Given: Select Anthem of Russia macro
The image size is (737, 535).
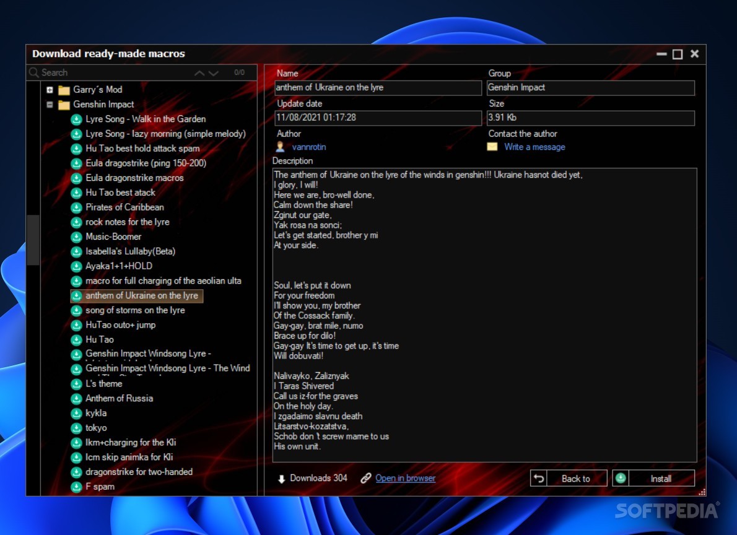Looking at the screenshot, I should [x=120, y=399].
